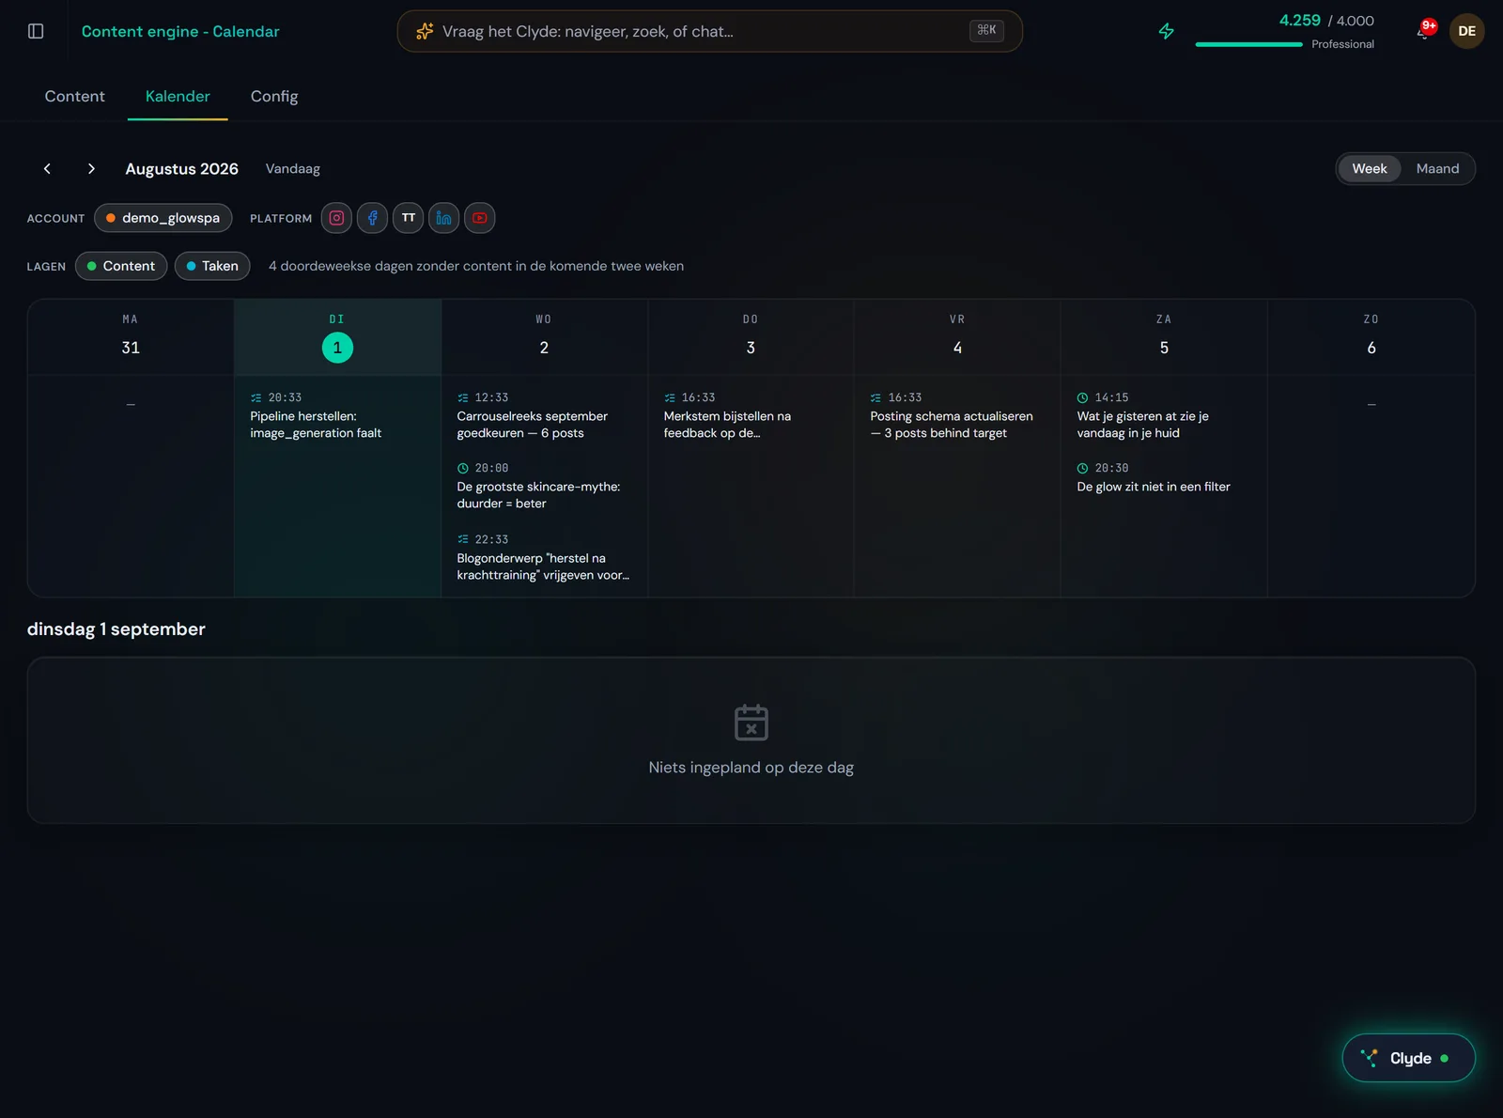
Task: Open the Content tab
Action: [x=75, y=97]
